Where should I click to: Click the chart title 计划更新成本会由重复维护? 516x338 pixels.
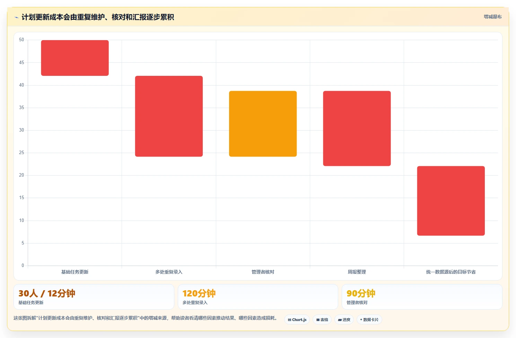[98, 17]
